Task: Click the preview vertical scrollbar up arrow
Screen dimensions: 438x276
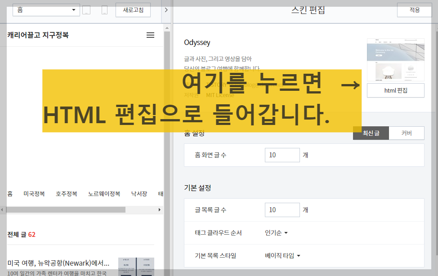Action: click(167, 28)
